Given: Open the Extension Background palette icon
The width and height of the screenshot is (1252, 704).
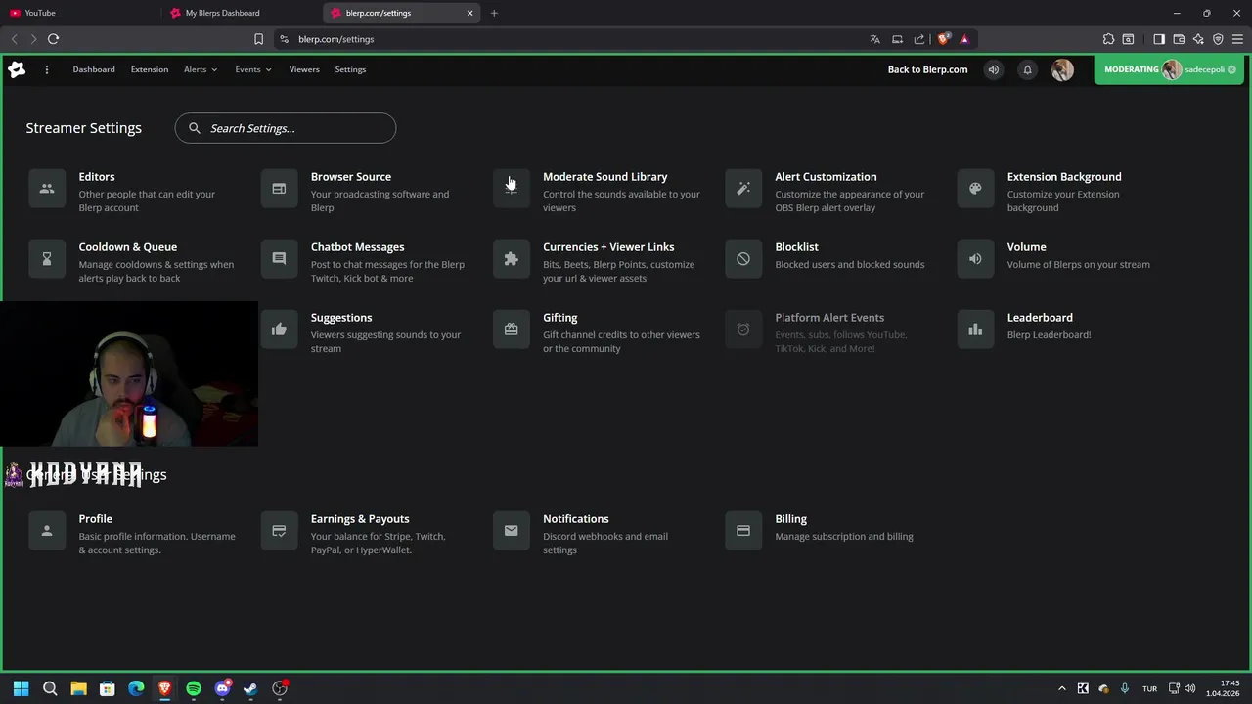Looking at the screenshot, I should click(975, 189).
